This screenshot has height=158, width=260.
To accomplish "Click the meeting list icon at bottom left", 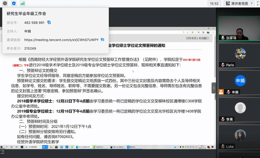I will (x=3, y=152).
